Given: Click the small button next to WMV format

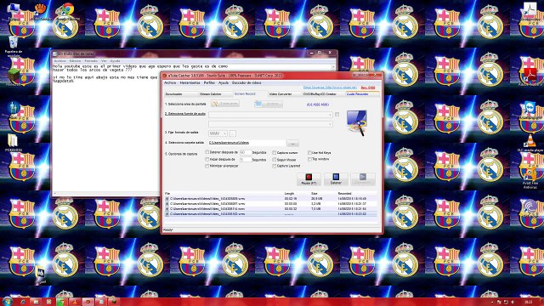Looking at the screenshot, I should [232, 133].
